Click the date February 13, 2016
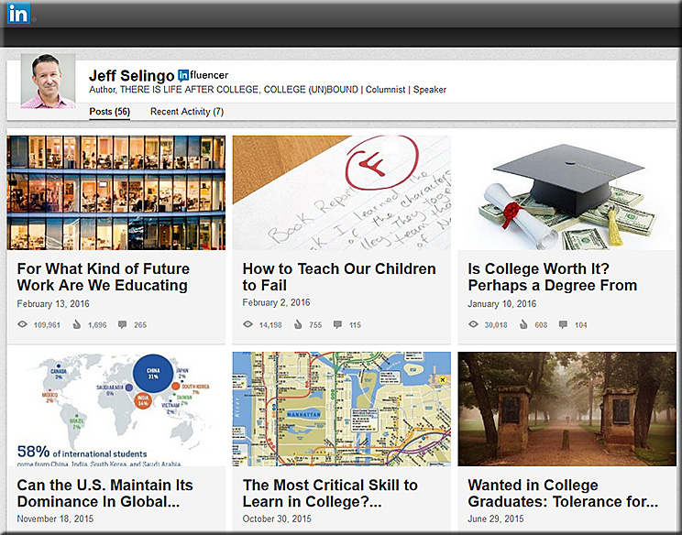Viewport: 682px width, 535px height. tap(53, 304)
